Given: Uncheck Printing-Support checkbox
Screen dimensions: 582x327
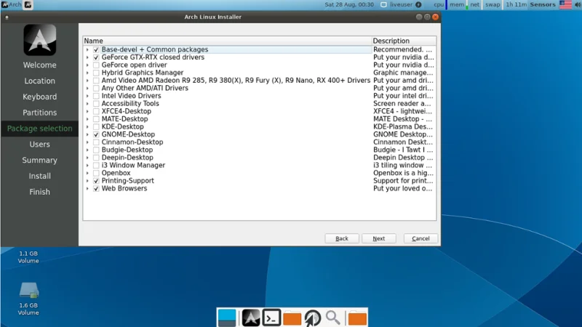Looking at the screenshot, I should [x=96, y=181].
